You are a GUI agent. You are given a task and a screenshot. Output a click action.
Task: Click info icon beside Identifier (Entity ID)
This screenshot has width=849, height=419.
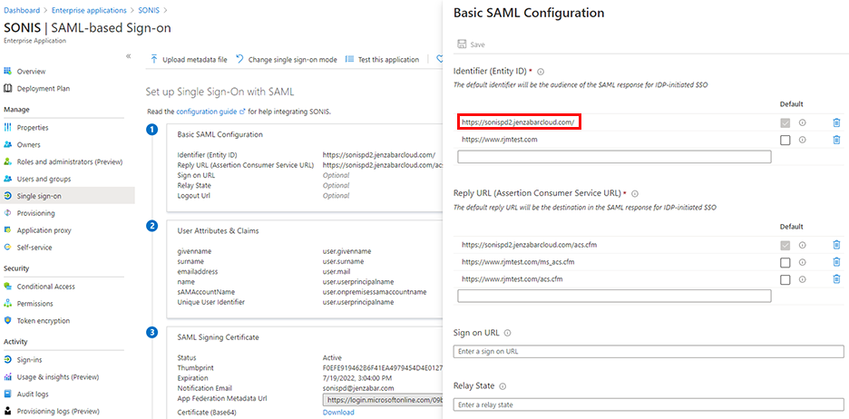541,71
